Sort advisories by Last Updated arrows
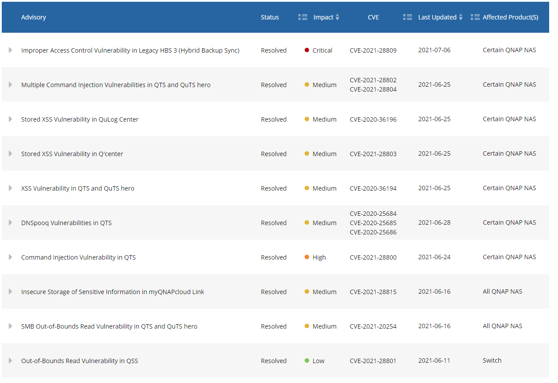The width and height of the screenshot is (558, 383). click(461, 17)
